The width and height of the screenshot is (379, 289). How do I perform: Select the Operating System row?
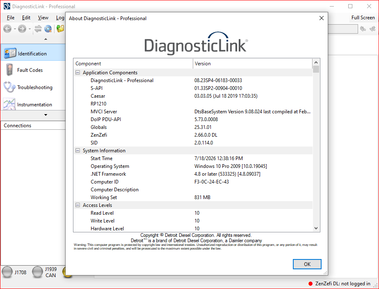point(193,166)
